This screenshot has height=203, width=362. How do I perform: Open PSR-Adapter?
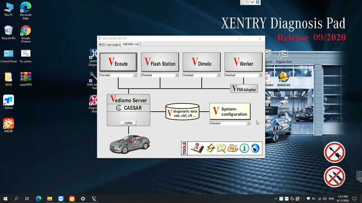coord(244,89)
